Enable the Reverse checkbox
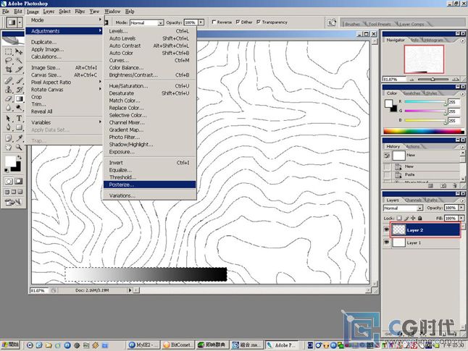 tap(214, 22)
